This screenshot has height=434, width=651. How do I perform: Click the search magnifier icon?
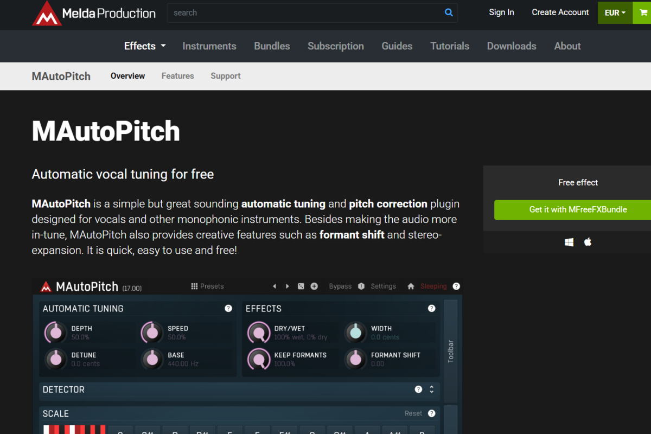coord(449,12)
